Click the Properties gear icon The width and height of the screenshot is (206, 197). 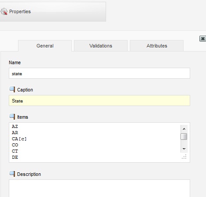[x=4, y=11]
